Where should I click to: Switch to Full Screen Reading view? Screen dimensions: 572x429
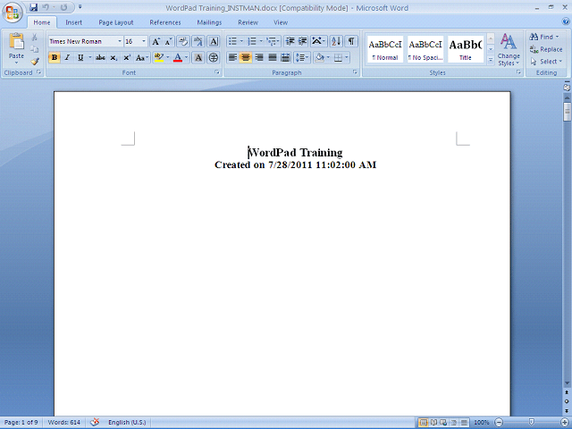[x=433, y=423]
